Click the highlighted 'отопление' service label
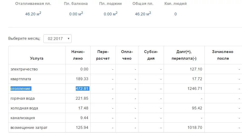The image size is (242, 135). [20, 89]
